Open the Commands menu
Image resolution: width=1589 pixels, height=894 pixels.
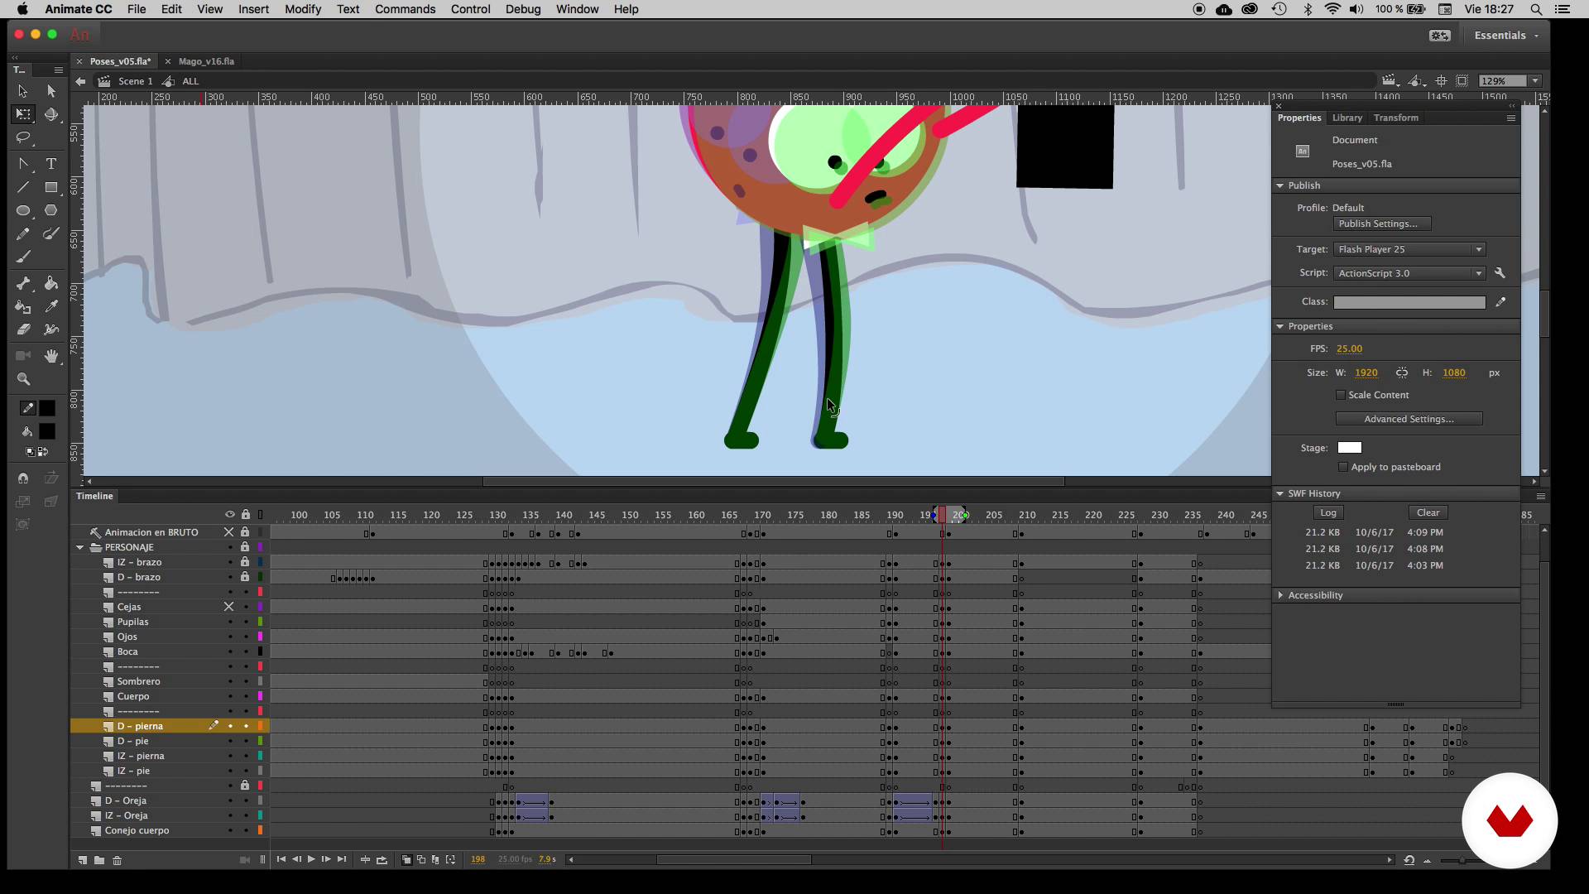(405, 9)
